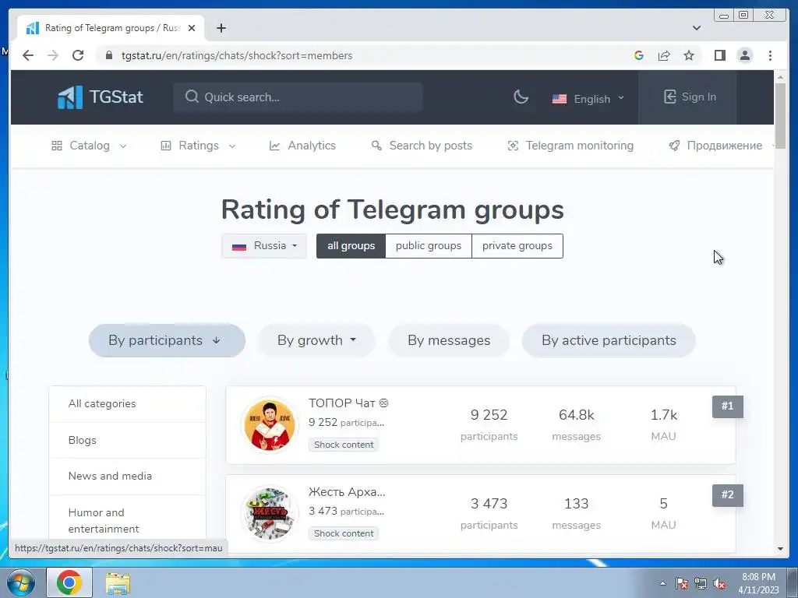Show hidden tray icons arrow
The height and width of the screenshot is (598, 798).
click(x=662, y=583)
